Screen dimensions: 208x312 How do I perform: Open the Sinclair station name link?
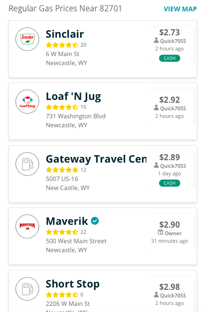[65, 34]
